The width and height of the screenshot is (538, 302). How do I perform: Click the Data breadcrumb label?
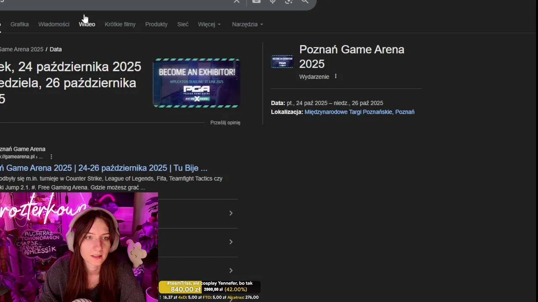click(55, 49)
